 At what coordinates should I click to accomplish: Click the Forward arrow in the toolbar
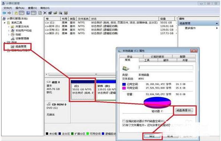coord(9,13)
